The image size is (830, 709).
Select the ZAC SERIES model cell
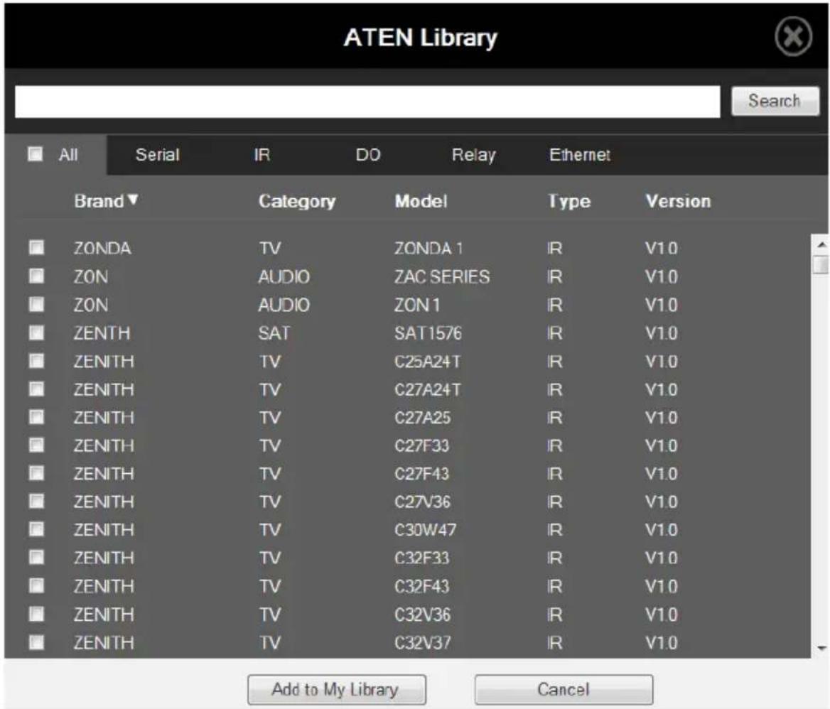(x=442, y=277)
